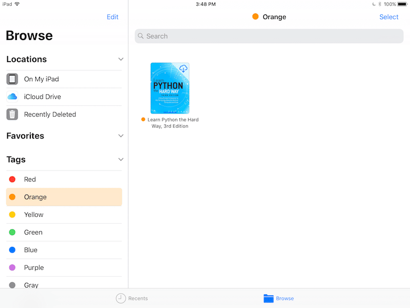Viewport: 410px width, 308px height.
Task: Click the iCloud download icon on Python book
Action: [x=183, y=69]
